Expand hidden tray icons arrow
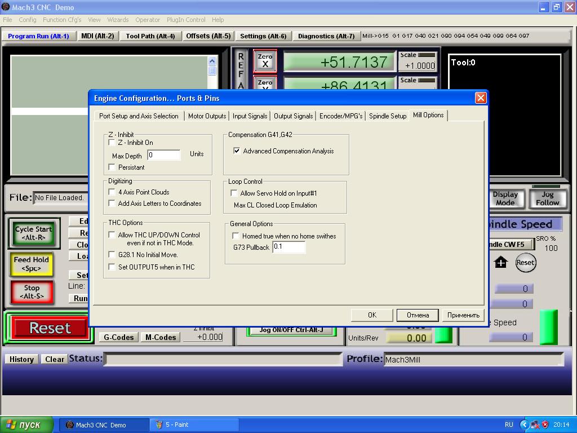The height and width of the screenshot is (433, 577). (525, 425)
